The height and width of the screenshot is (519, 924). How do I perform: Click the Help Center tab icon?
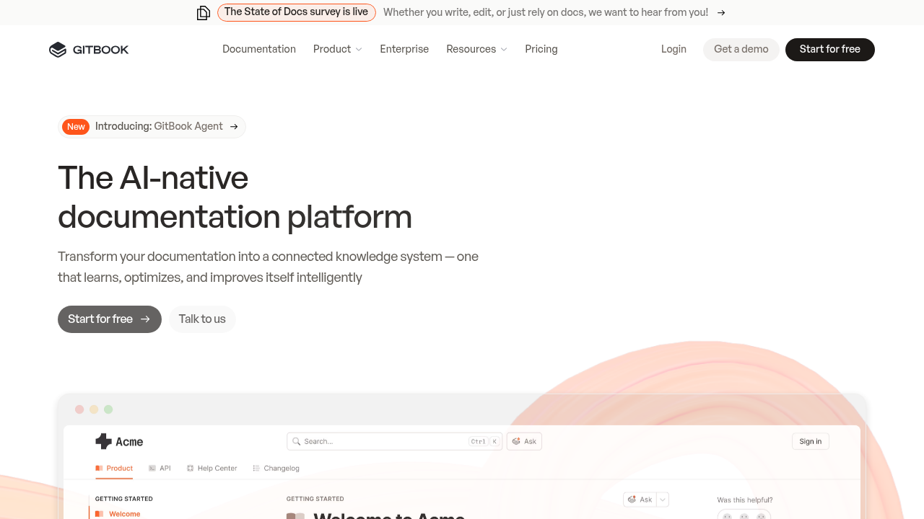[190, 469]
